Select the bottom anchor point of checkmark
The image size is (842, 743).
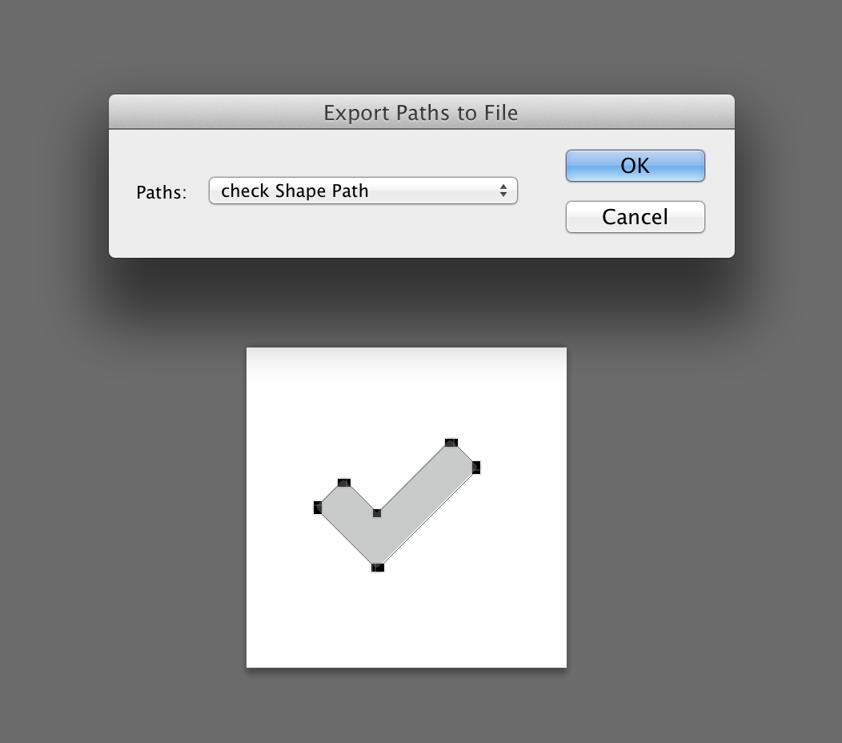[x=378, y=568]
